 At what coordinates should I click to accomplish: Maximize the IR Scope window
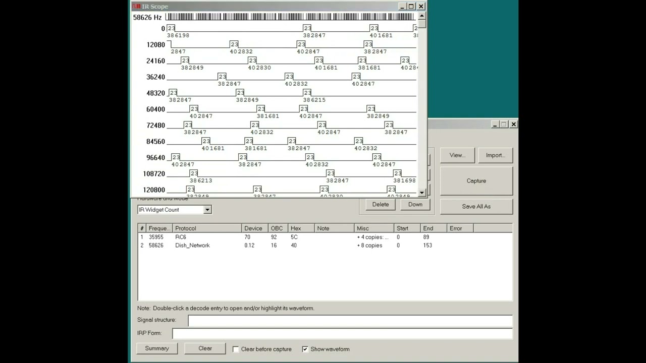coord(411,7)
